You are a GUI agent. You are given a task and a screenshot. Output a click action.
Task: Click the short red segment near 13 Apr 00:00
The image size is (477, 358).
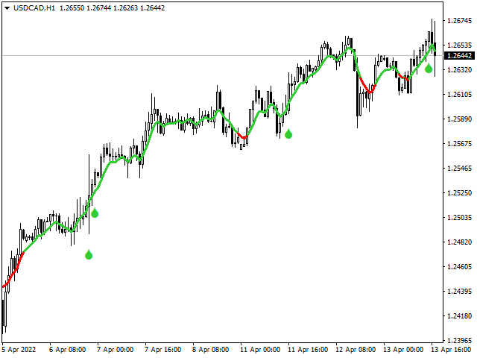404,77
